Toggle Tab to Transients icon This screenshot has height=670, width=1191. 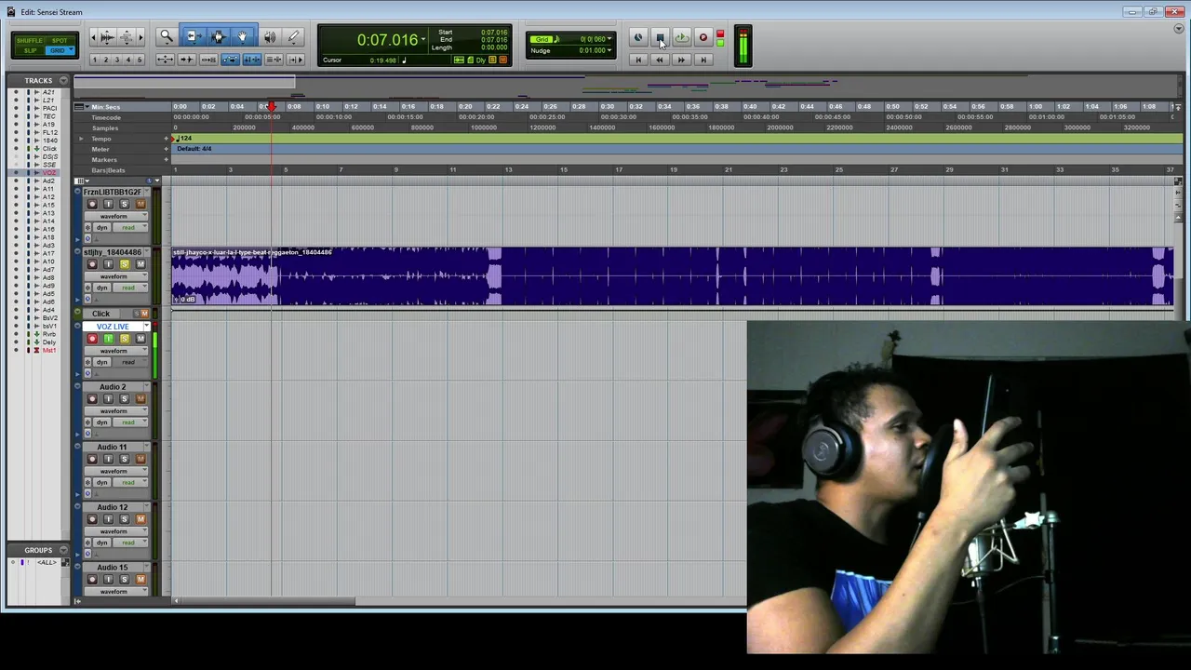[x=186, y=60]
